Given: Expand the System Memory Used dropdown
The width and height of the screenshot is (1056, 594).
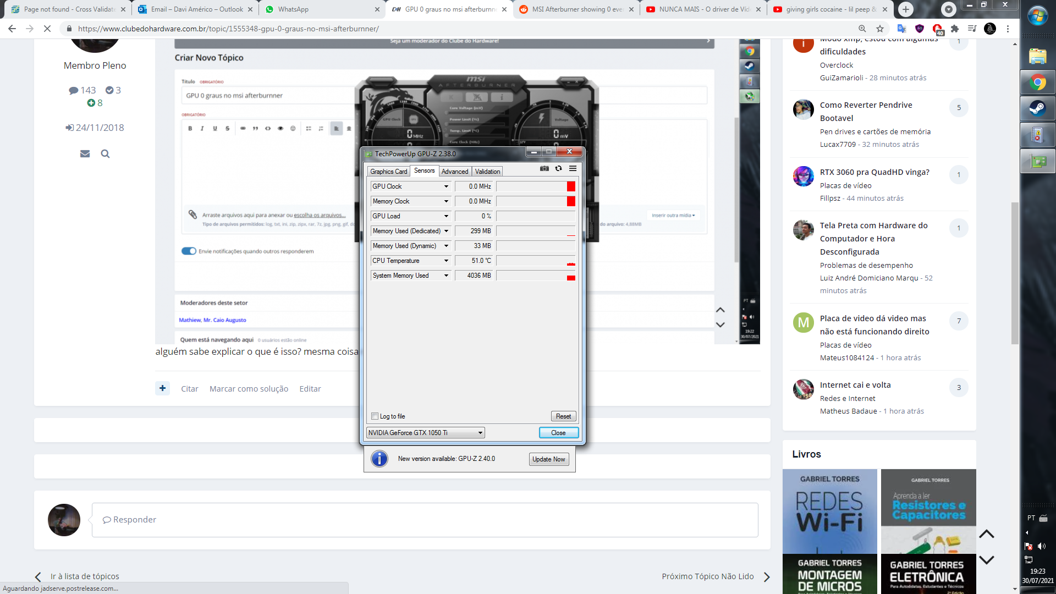Looking at the screenshot, I should [x=446, y=276].
